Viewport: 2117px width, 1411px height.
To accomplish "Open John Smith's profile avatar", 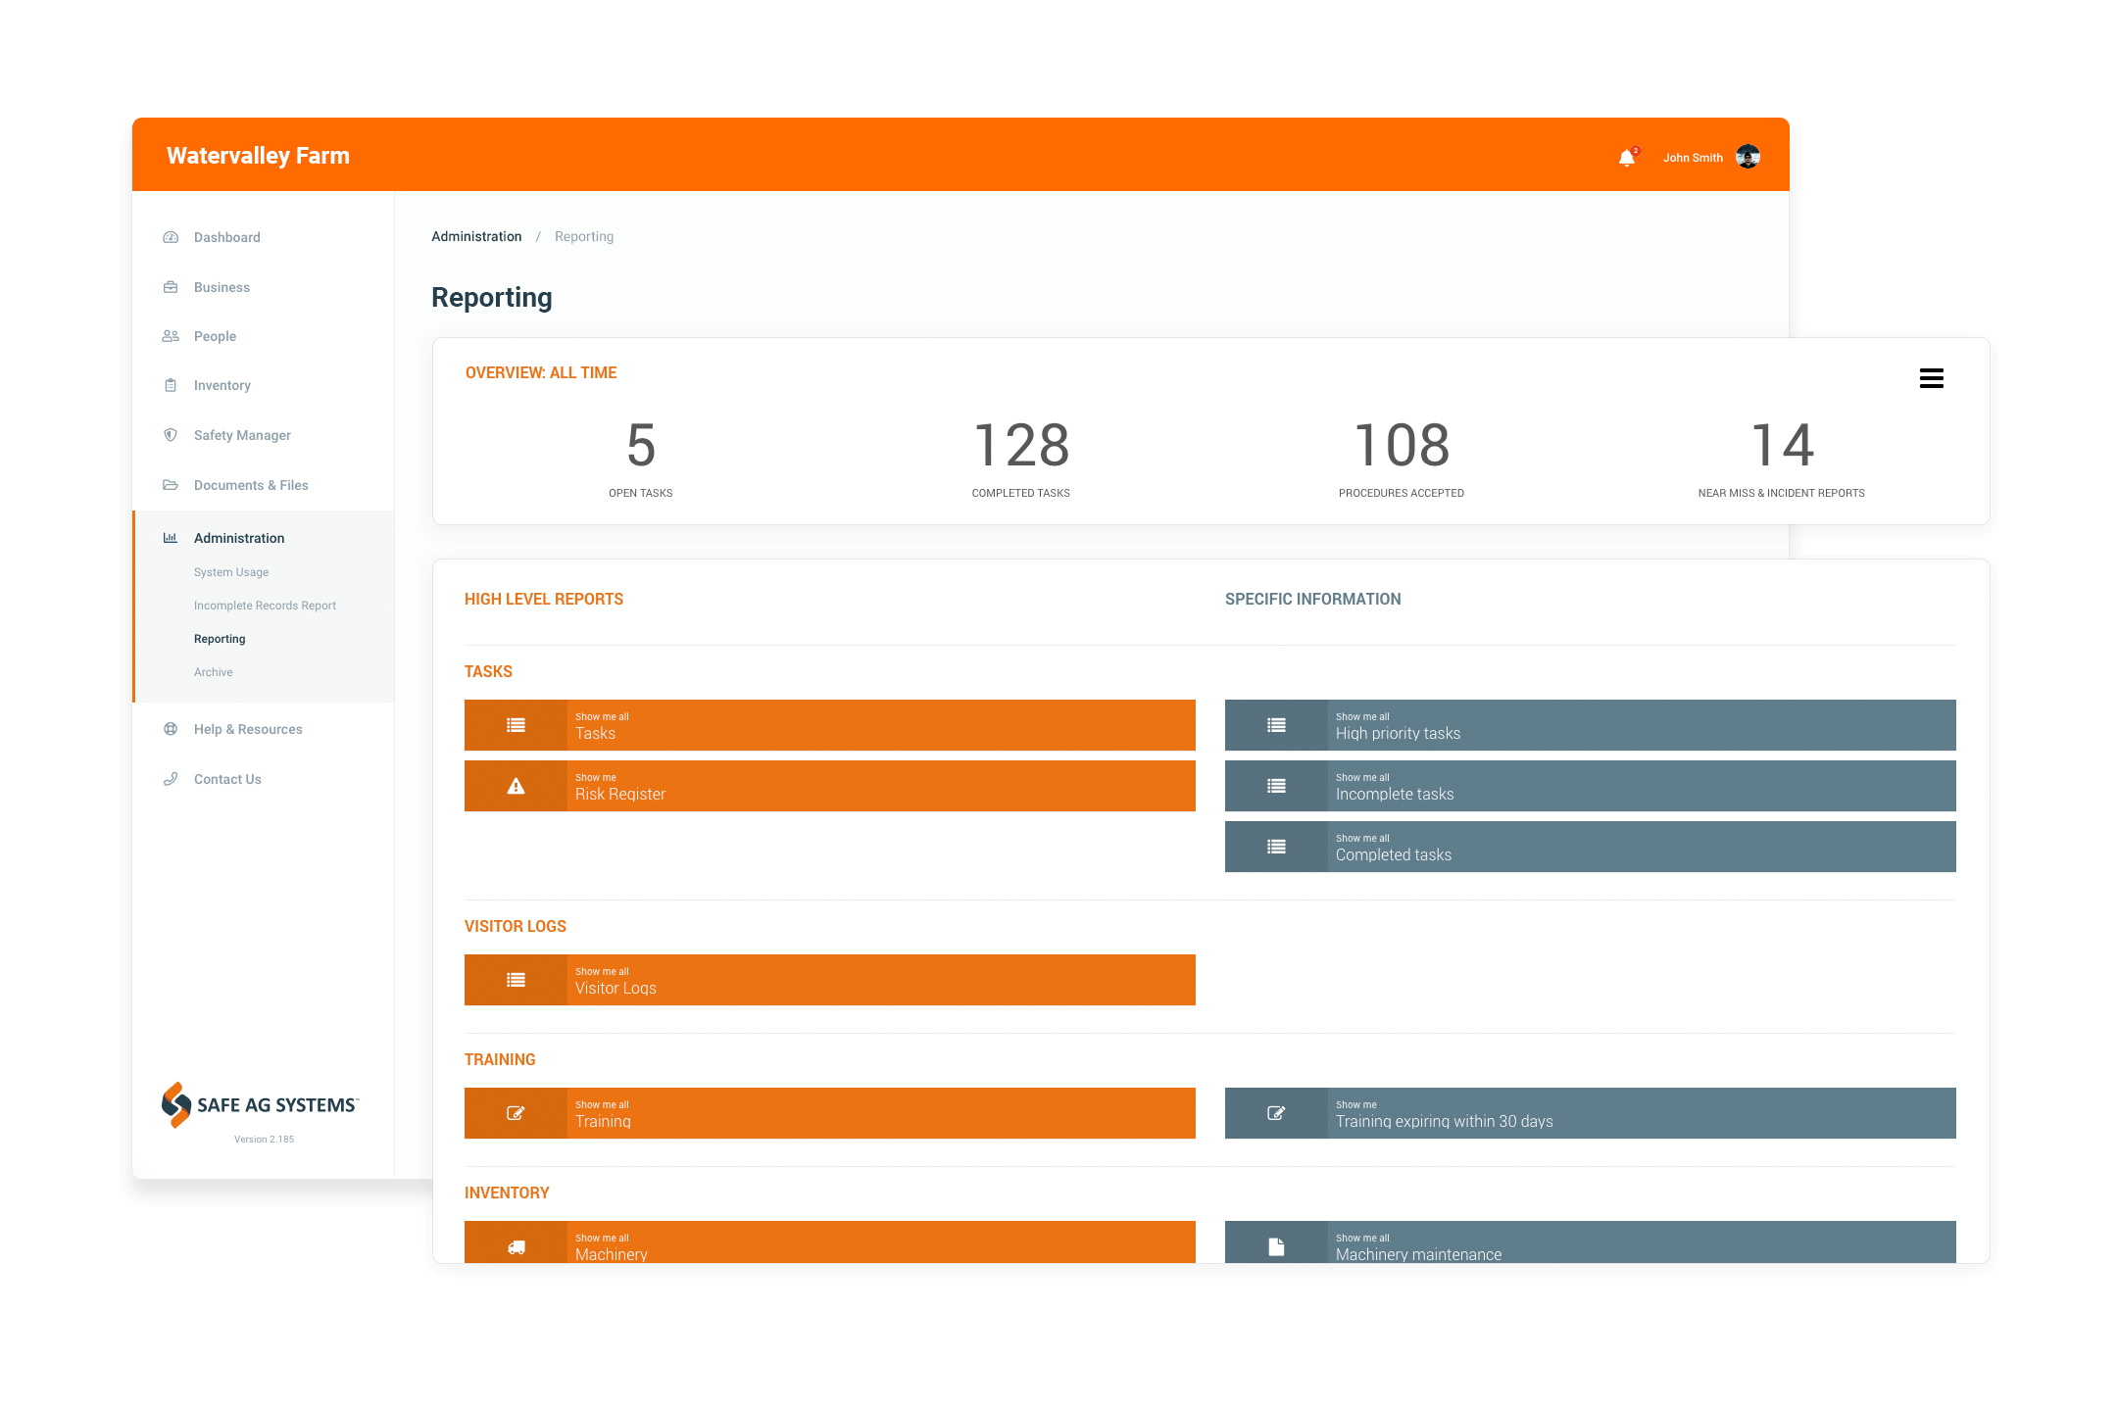I will point(1748,157).
